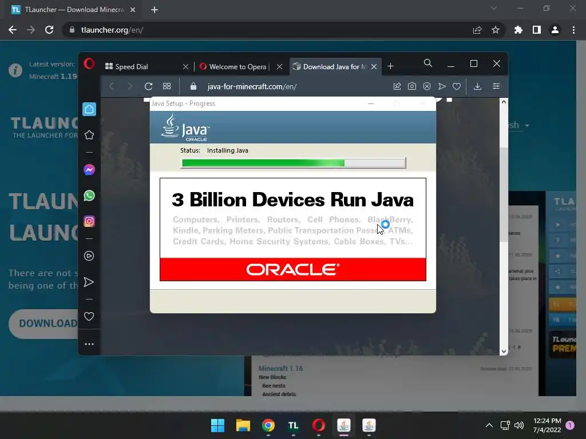Open Chrome three-dot menu

[573, 30]
